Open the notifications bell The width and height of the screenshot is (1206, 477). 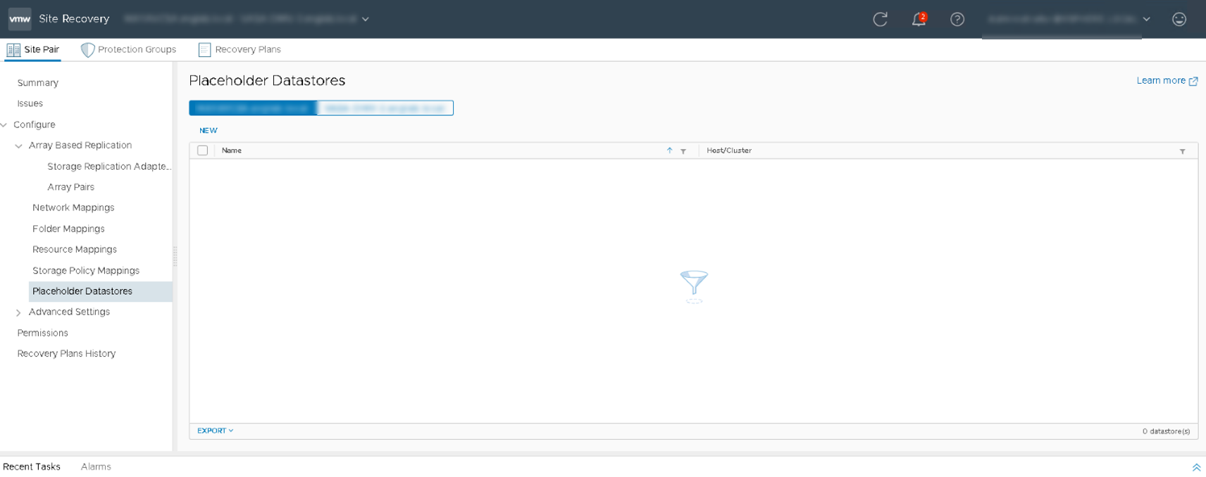point(919,19)
